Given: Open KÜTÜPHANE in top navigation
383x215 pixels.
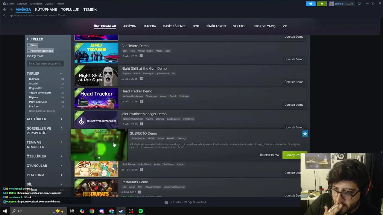Looking at the screenshot, I should tap(46, 10).
